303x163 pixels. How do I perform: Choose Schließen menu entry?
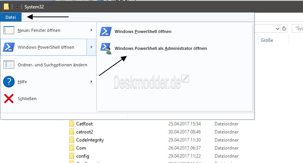tap(48, 99)
